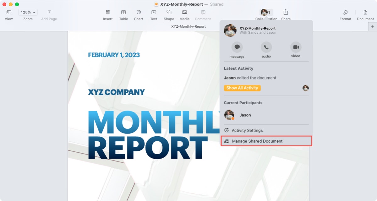Open Activity Settings
The height and width of the screenshot is (201, 377).
pos(246,130)
